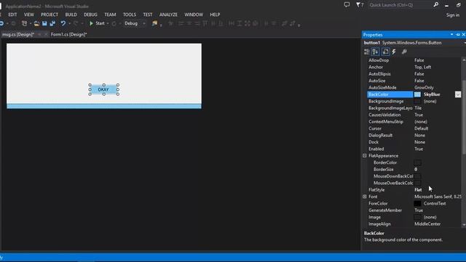This screenshot has width=466, height=262.
Task: Open the Undo history dropdown arrow
Action: [x=69, y=23]
